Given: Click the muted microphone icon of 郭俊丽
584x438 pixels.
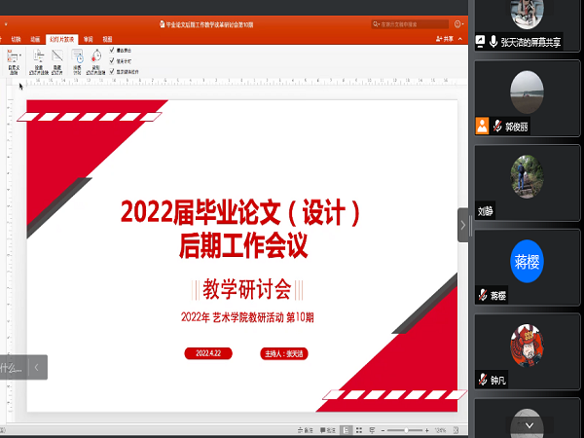Looking at the screenshot, I should (x=497, y=127).
